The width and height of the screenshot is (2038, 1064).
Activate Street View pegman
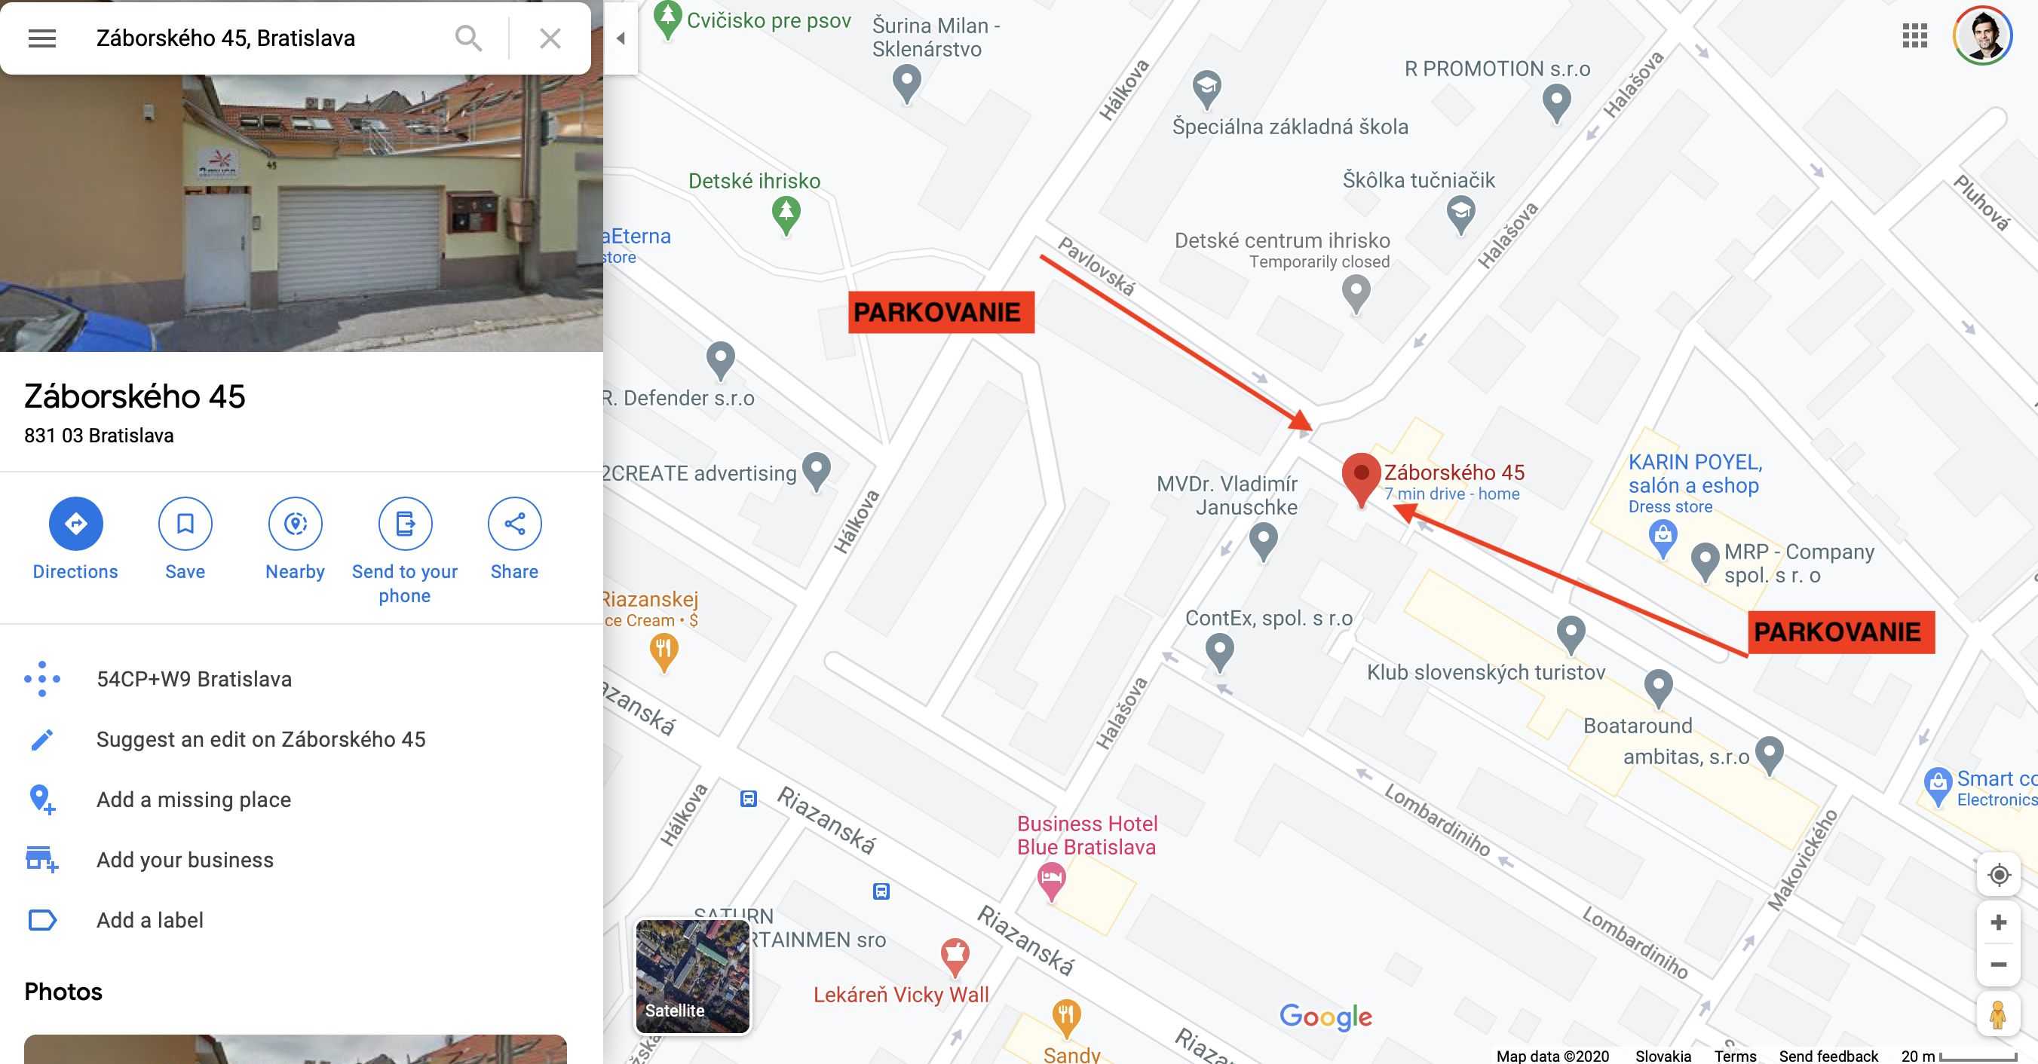pos(1999,1014)
